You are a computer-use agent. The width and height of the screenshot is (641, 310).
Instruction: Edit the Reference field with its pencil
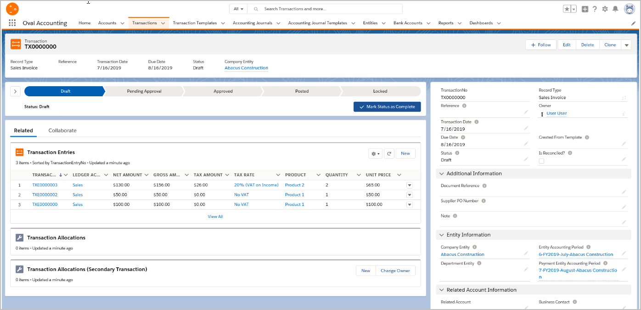(x=526, y=112)
